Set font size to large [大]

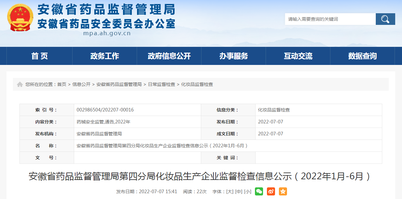tap(230, 192)
